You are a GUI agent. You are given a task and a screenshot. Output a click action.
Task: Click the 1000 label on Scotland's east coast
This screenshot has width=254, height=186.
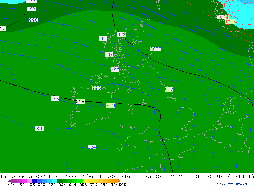point(156,49)
